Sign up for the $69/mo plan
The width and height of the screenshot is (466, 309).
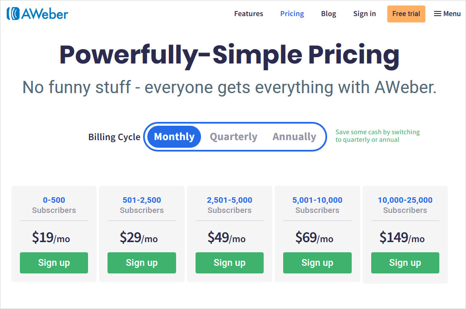click(317, 263)
